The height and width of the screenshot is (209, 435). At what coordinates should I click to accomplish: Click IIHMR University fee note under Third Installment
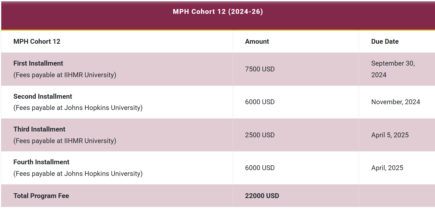[65, 141]
